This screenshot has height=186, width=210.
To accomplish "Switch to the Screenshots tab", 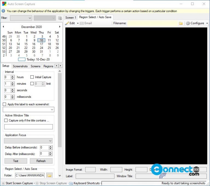I will 20,66.
